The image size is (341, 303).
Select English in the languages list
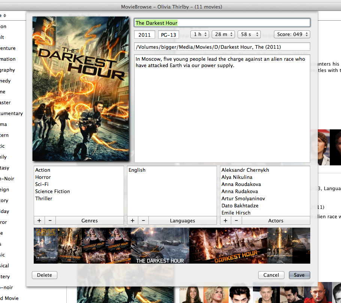coord(137,170)
